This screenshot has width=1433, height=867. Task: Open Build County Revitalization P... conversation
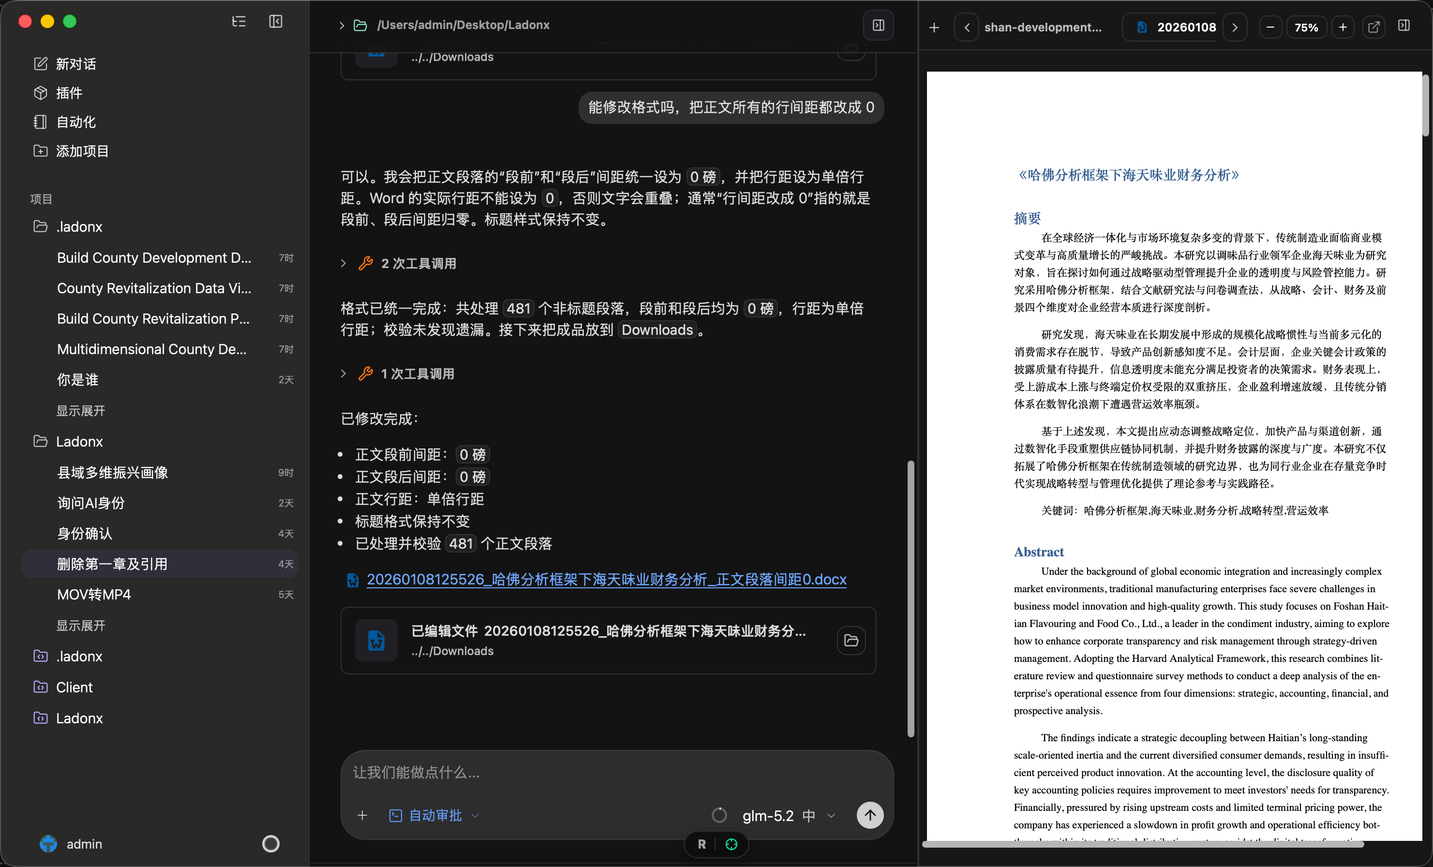tap(161, 319)
